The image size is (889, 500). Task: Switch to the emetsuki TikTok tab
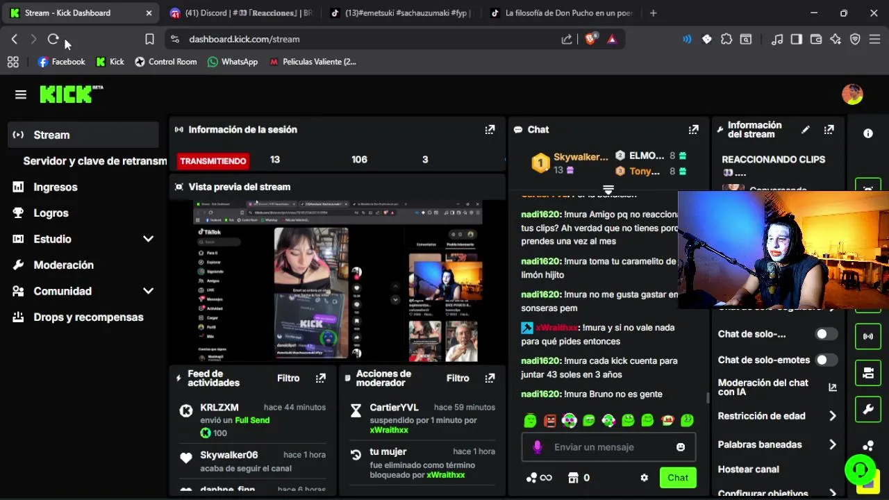[401, 13]
